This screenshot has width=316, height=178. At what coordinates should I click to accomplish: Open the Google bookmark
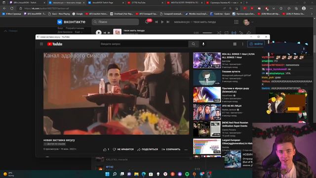click(78, 14)
